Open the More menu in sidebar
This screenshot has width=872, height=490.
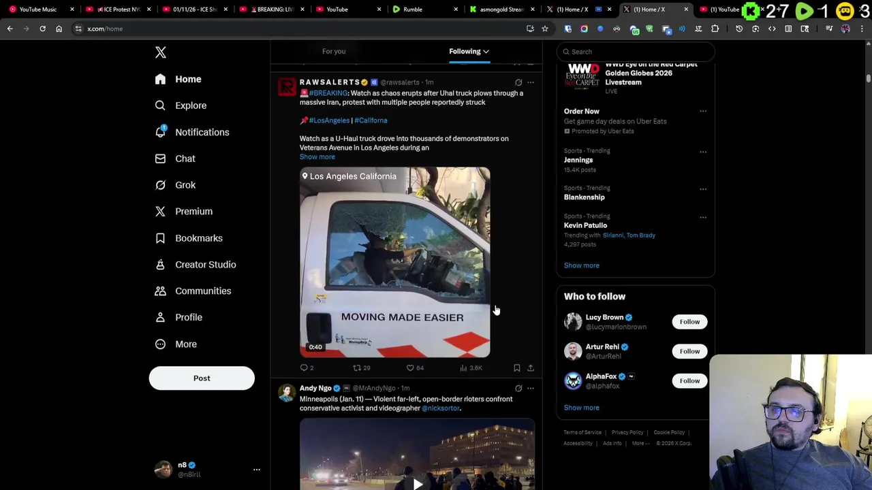(176, 344)
